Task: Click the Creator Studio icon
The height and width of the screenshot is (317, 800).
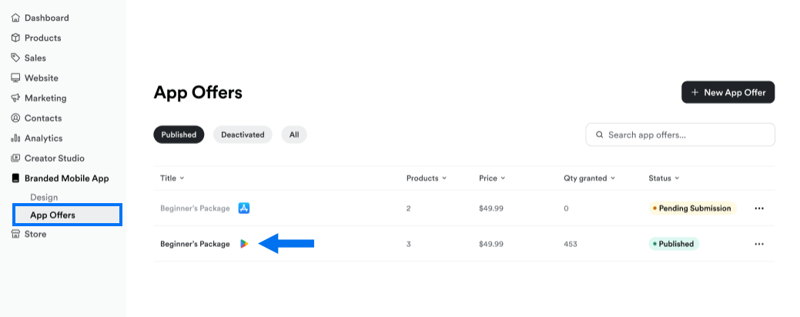Action: pyautogui.click(x=15, y=158)
